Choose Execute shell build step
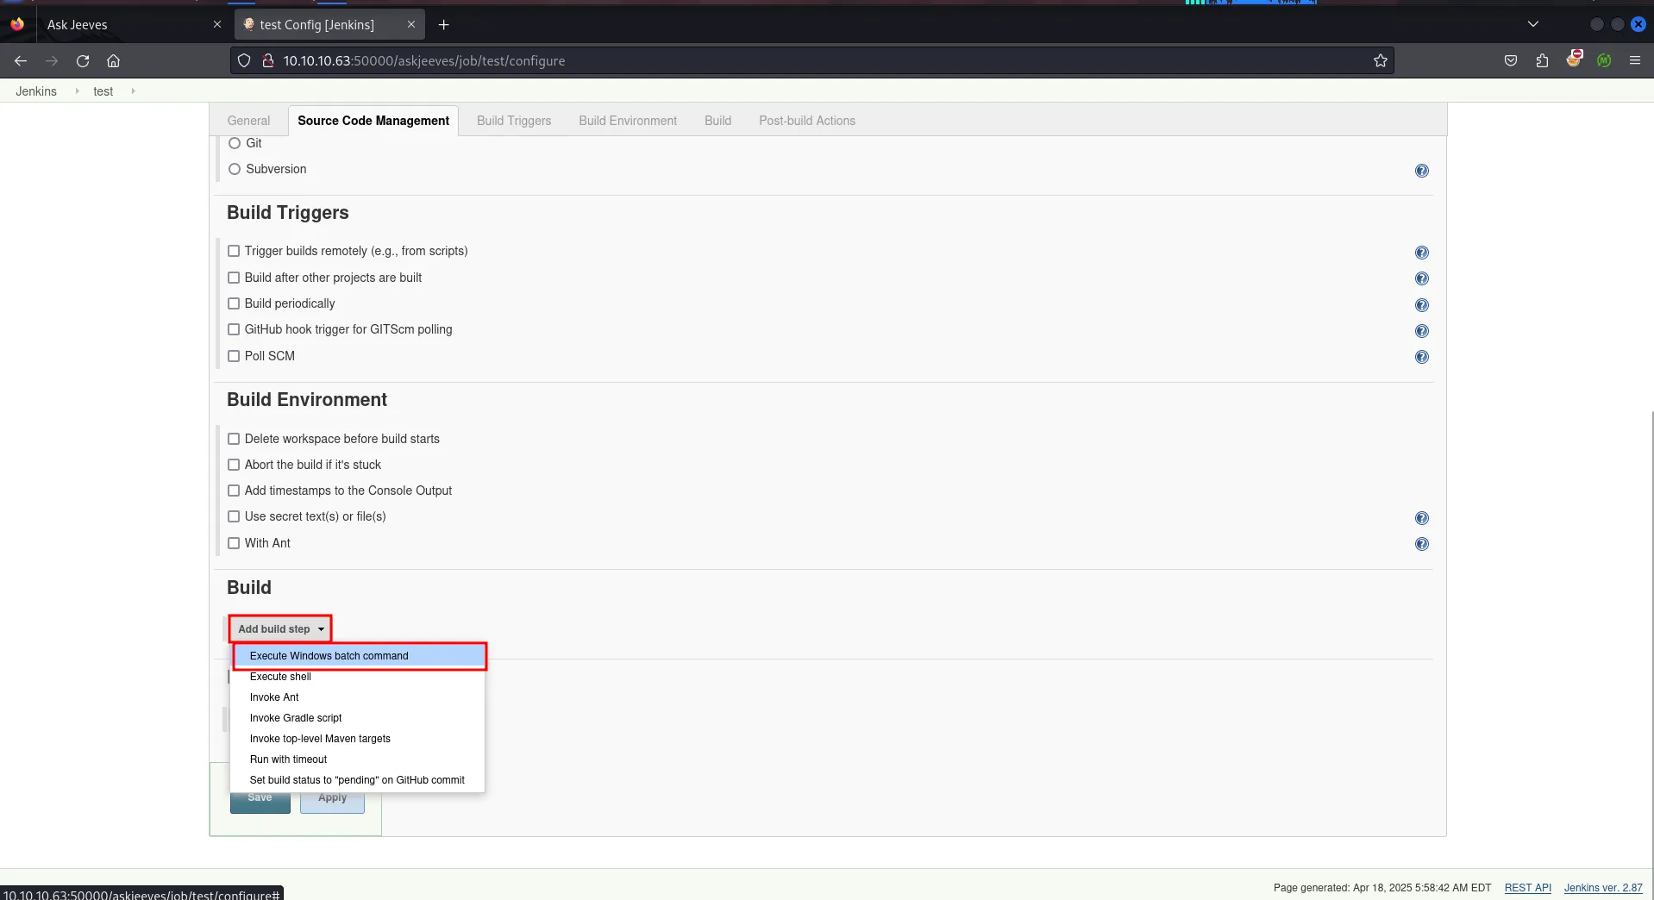 tap(359, 677)
